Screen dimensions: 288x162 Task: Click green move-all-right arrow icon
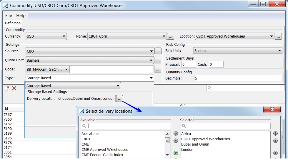[176, 153]
